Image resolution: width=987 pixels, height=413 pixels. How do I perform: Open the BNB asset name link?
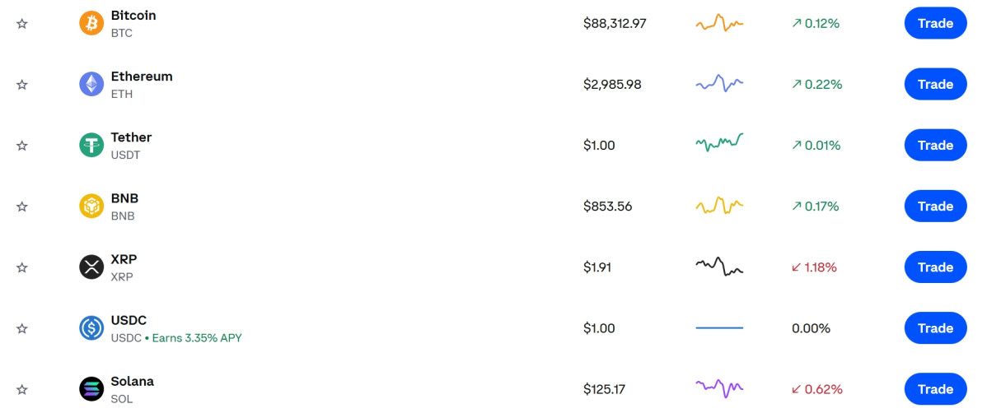pyautogui.click(x=124, y=198)
